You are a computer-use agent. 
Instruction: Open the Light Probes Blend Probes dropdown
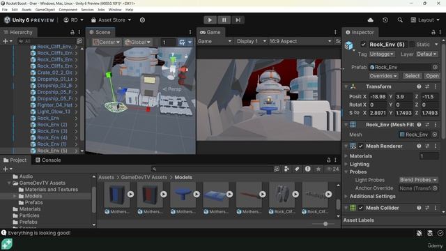[x=418, y=180]
